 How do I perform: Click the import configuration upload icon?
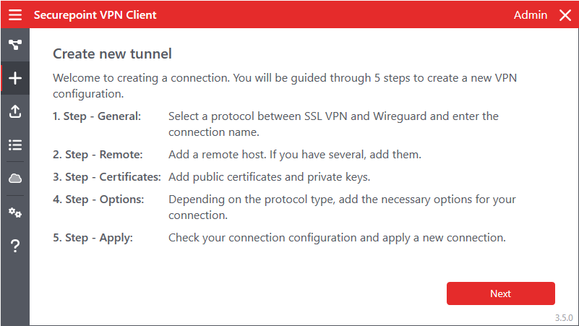(x=15, y=111)
